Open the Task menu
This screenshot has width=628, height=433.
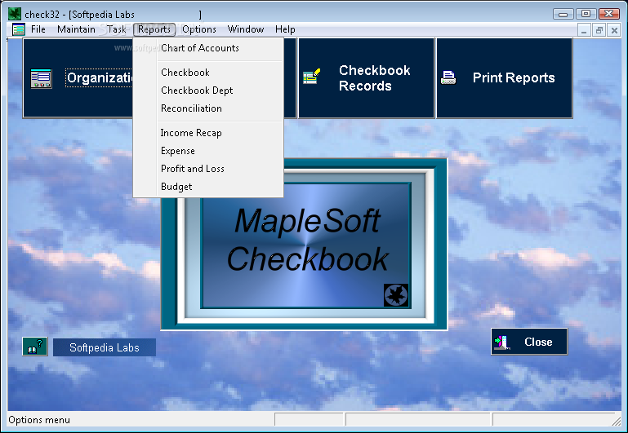click(x=117, y=29)
